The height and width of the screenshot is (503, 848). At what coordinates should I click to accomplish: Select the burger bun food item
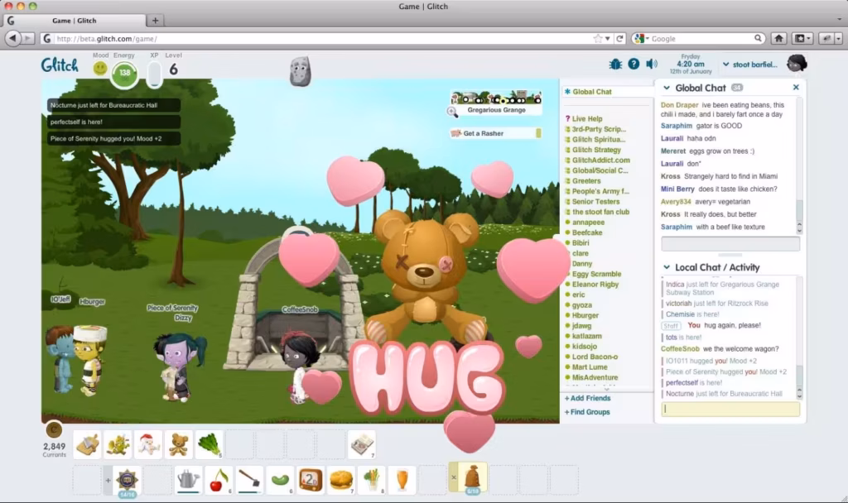[x=340, y=480]
